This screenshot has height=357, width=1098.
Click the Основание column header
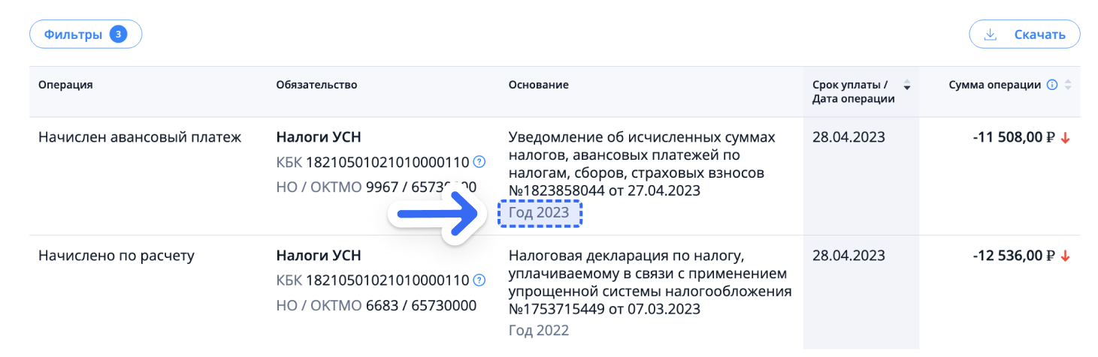538,85
